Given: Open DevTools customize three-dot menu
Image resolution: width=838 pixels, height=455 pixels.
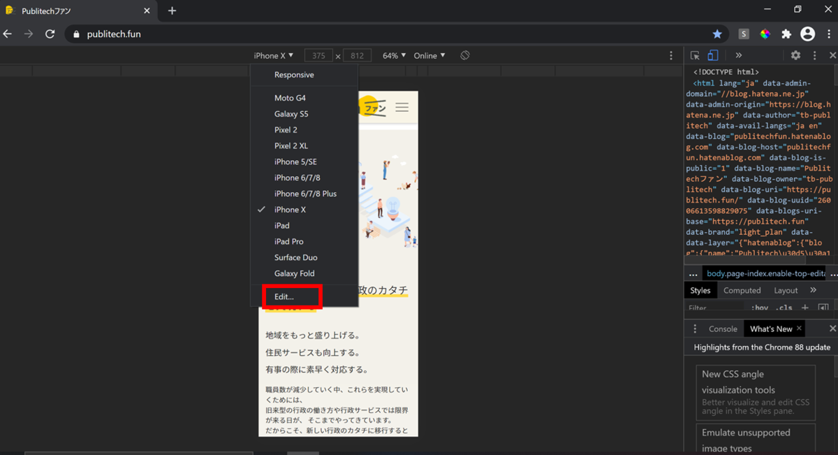Looking at the screenshot, I should click(x=814, y=55).
